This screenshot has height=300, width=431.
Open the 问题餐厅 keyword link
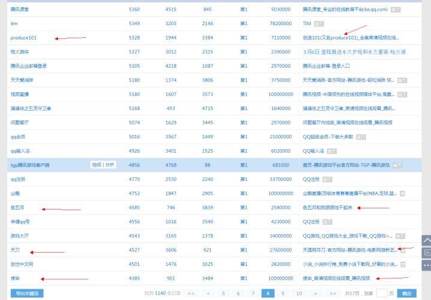(x=20, y=123)
